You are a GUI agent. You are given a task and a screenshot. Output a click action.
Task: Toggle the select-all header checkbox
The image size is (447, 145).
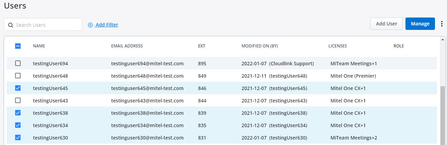coord(18,46)
